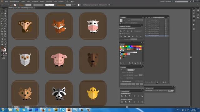
Task: Click the Разобрать button in Pathfinder panel
Action: click(x=138, y=31)
